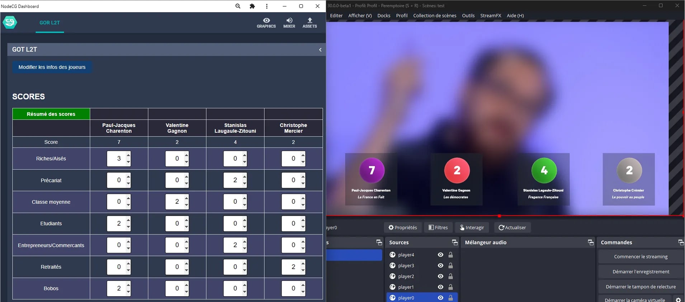Click the NodeCG logo icon

[10, 22]
